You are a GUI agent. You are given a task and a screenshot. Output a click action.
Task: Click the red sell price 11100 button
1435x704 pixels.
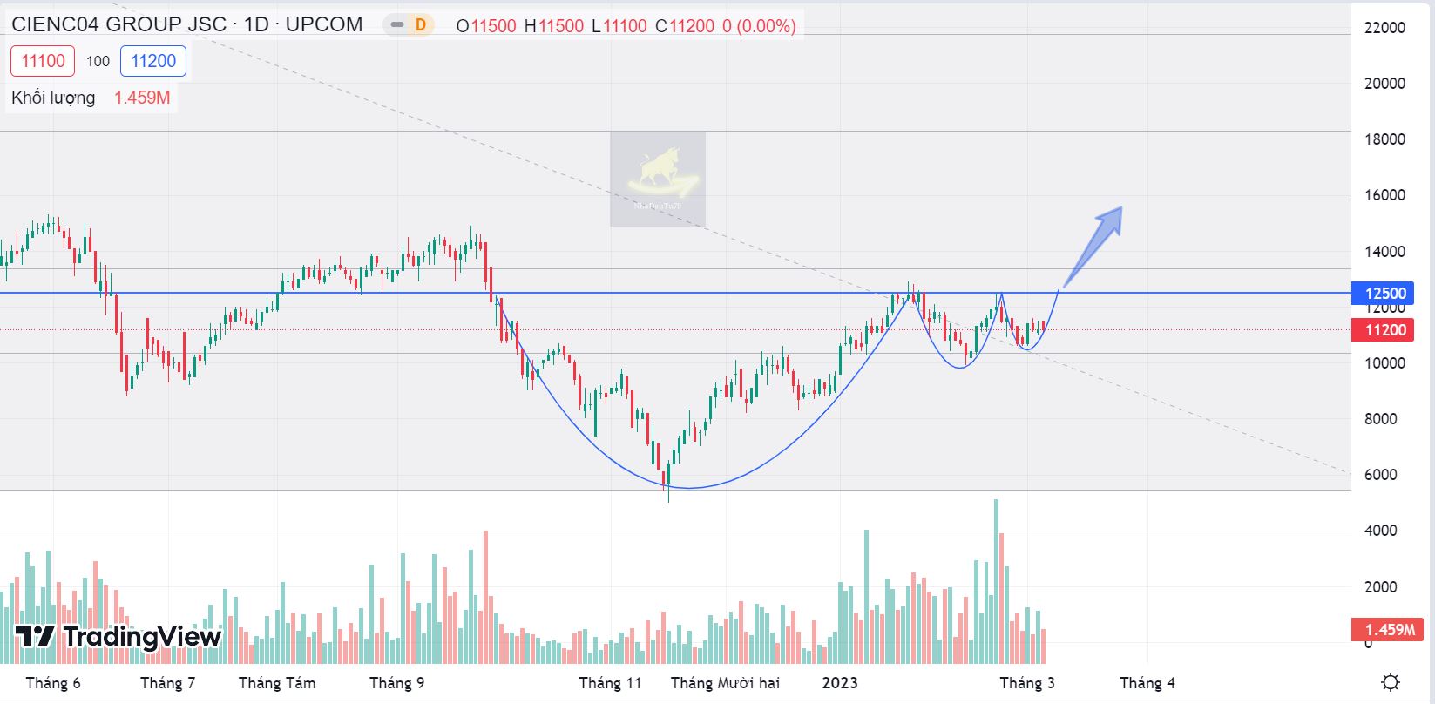point(43,61)
